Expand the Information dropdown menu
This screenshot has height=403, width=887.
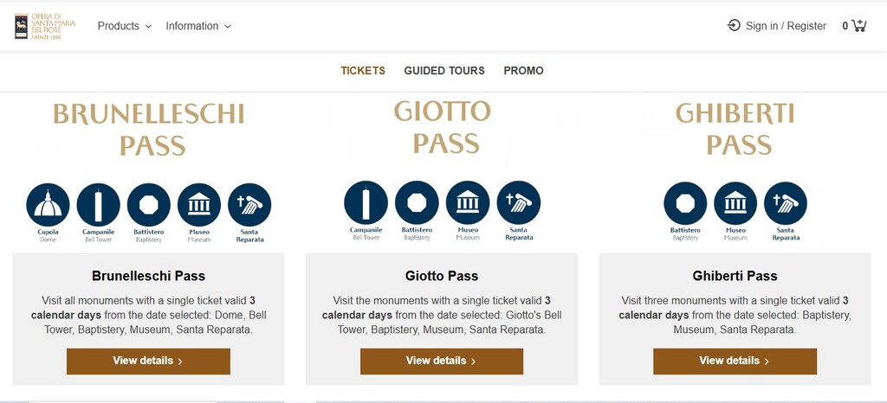(198, 26)
